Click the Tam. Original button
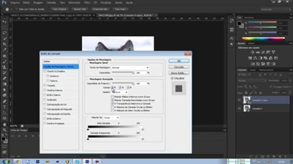The width and height of the screenshot is (293, 164). [x=60, y=9]
